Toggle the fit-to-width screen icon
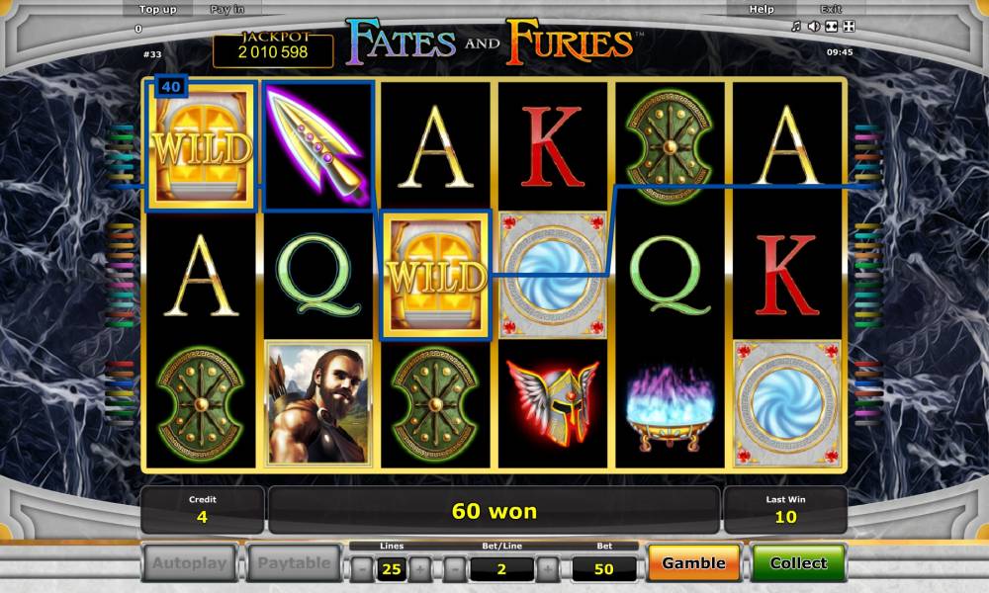 832,26
